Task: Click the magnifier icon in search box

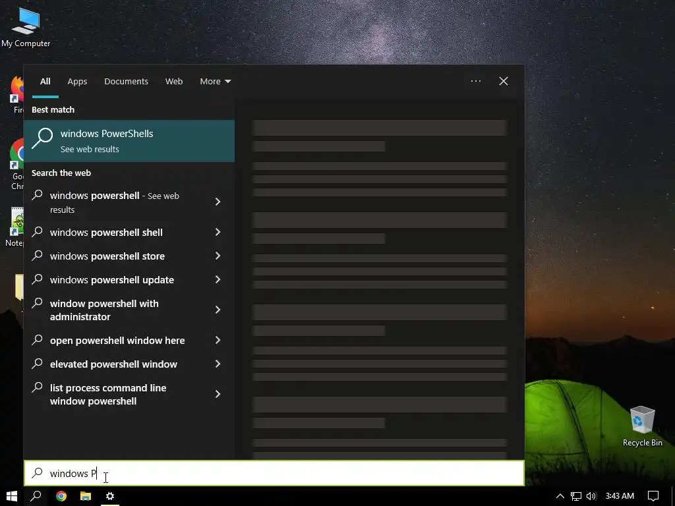Action: [38, 473]
